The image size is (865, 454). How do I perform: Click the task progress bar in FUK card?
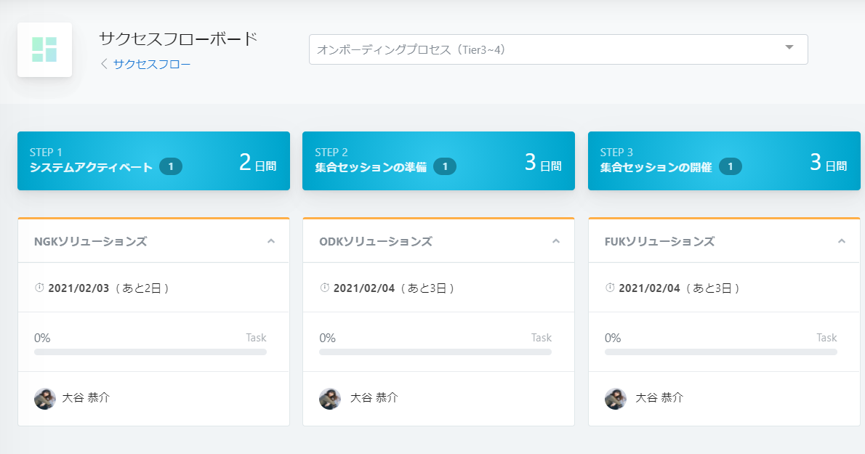721,352
